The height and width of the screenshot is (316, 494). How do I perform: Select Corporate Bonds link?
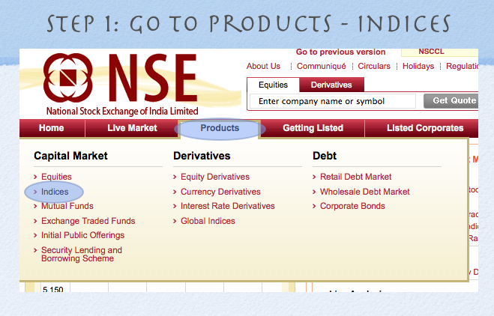pyautogui.click(x=352, y=206)
